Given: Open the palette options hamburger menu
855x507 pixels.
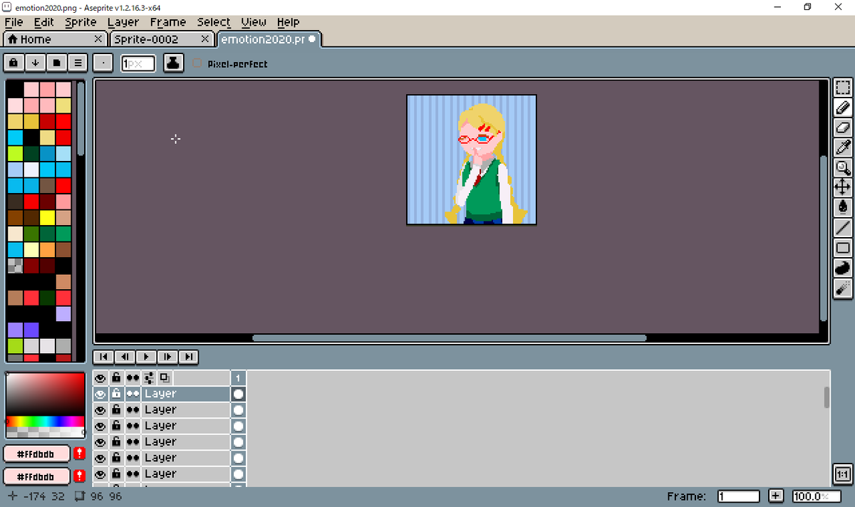Looking at the screenshot, I should click(x=78, y=63).
